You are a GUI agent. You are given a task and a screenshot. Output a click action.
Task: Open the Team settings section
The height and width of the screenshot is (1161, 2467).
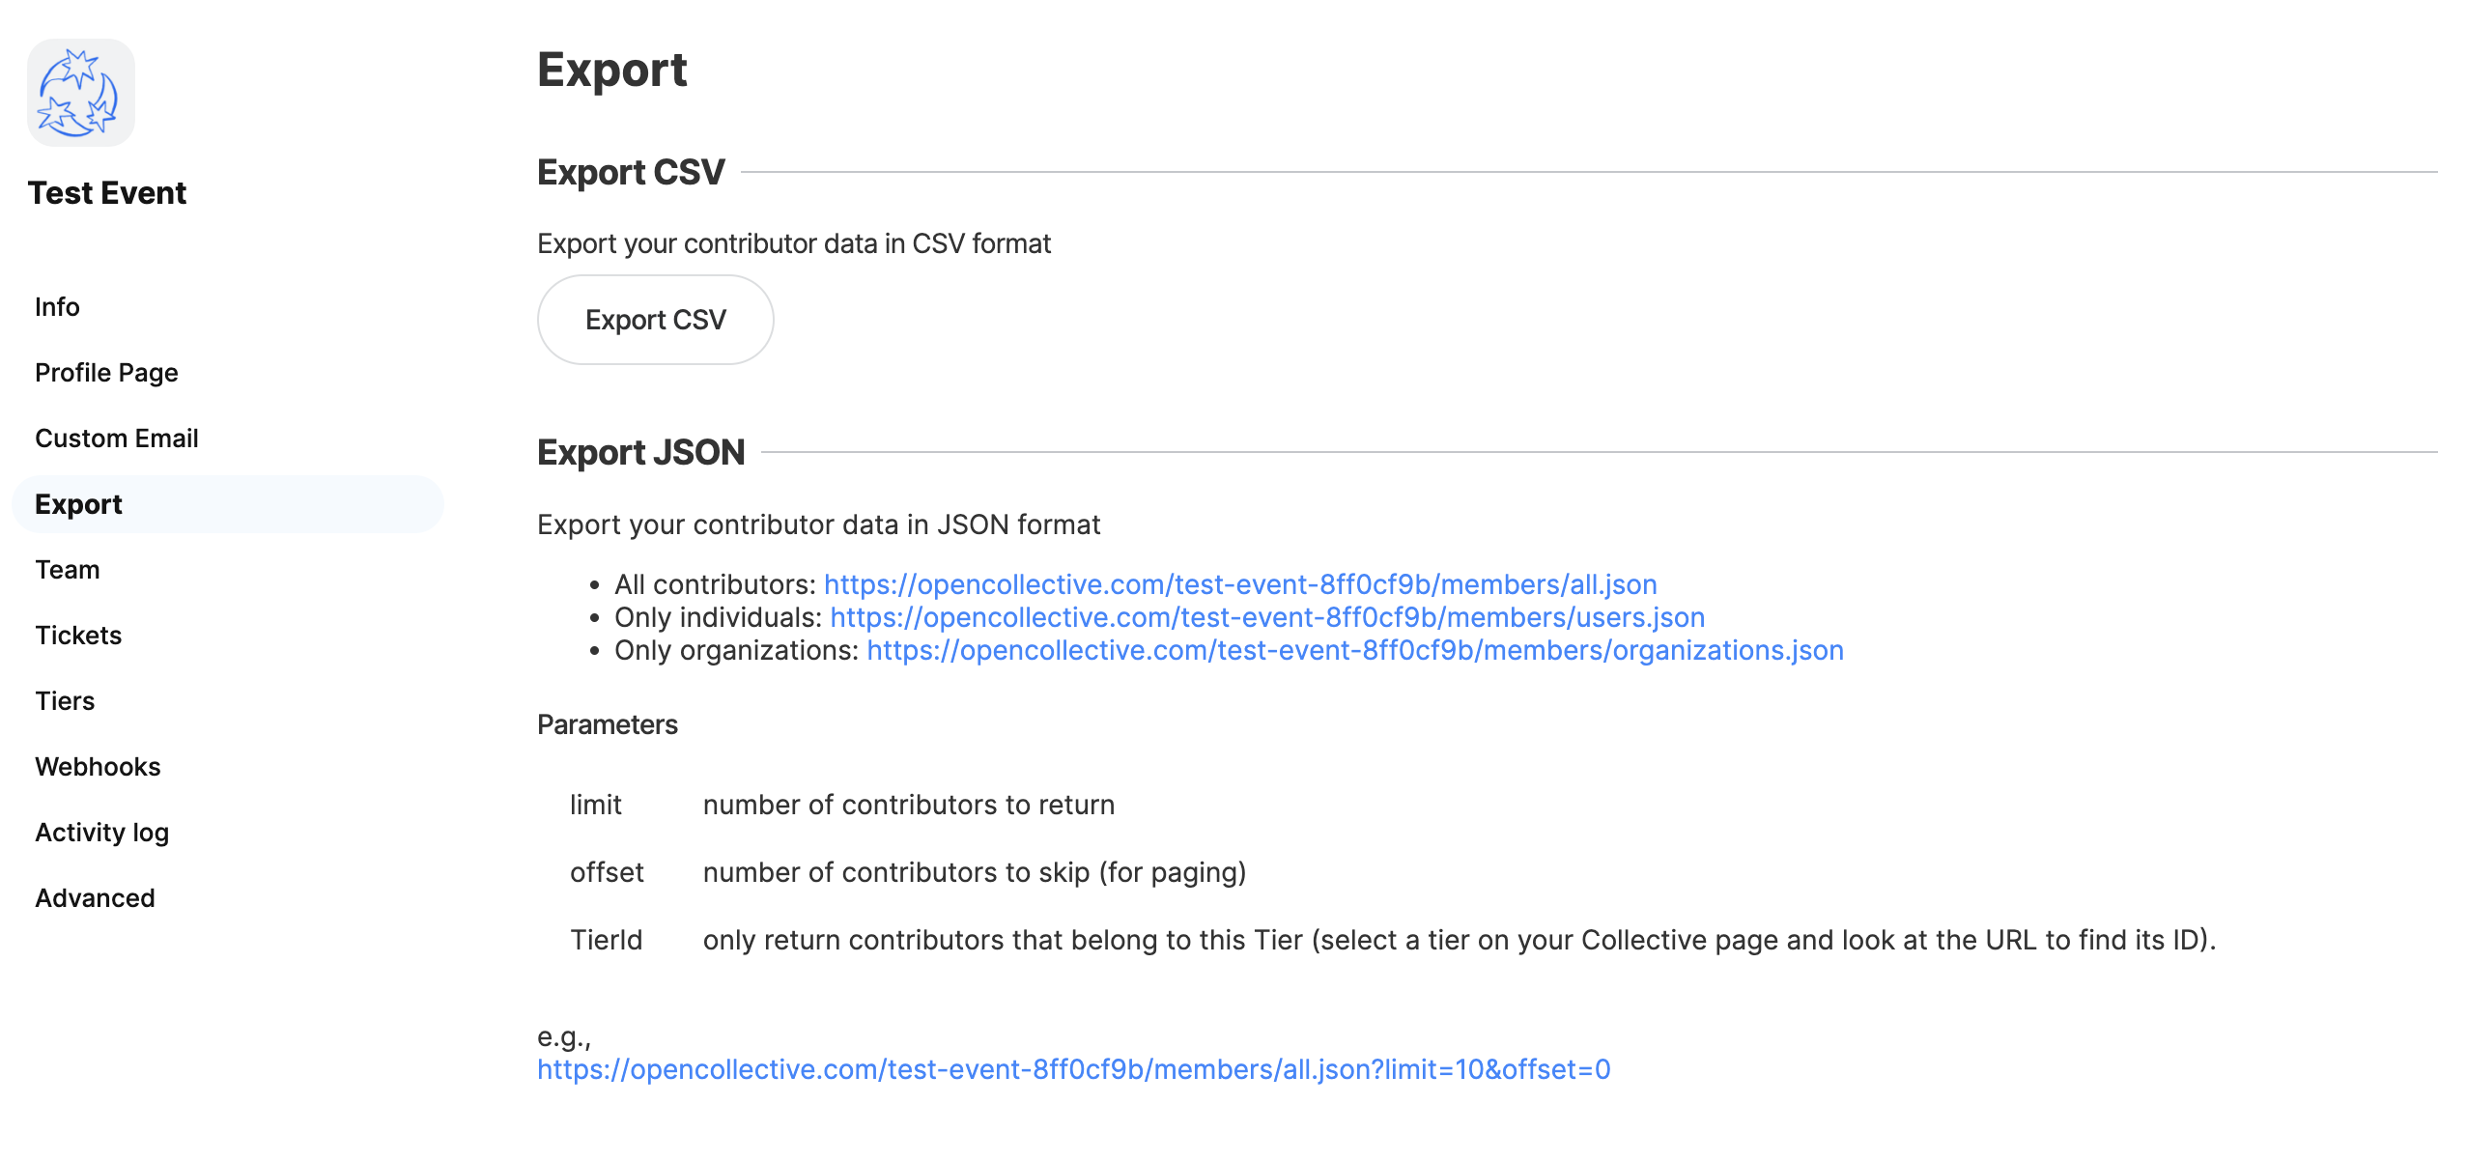coord(68,570)
